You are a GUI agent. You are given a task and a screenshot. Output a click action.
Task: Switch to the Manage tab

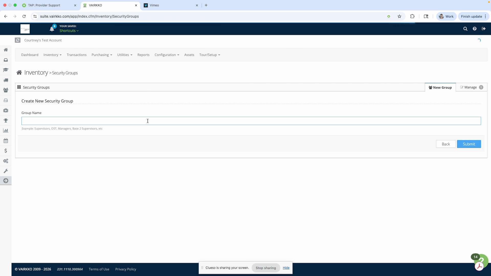[x=472, y=87]
